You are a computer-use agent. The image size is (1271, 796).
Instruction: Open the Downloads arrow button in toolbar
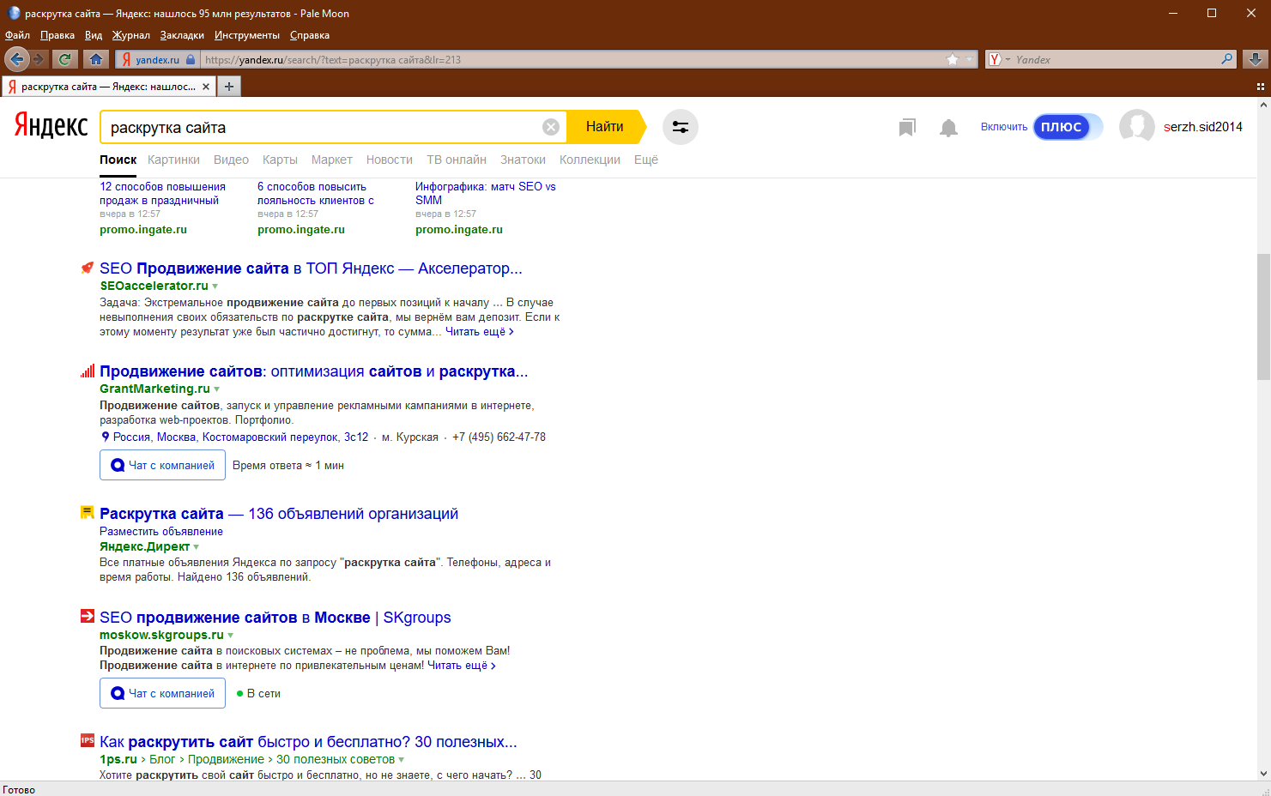click(x=1255, y=59)
